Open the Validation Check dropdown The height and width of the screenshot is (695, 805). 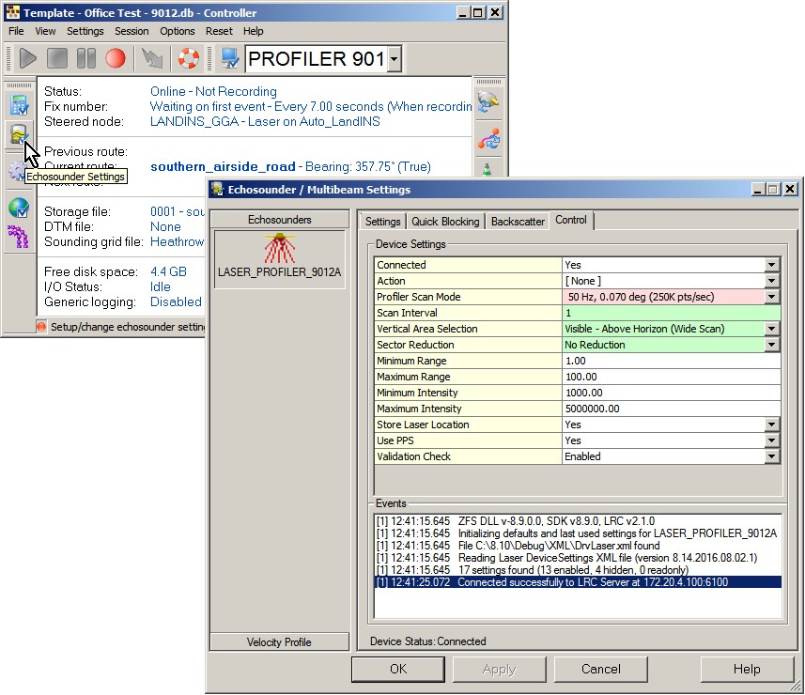[771, 456]
